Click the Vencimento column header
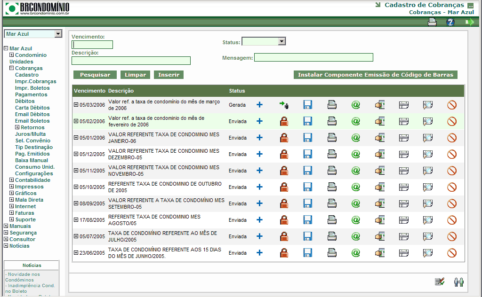Image resolution: width=482 pixels, height=297 pixels. point(89,91)
